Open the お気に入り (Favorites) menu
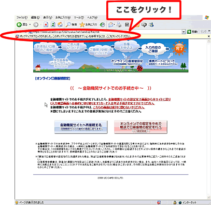This screenshot has height=205, width=211. (x=63, y=18)
